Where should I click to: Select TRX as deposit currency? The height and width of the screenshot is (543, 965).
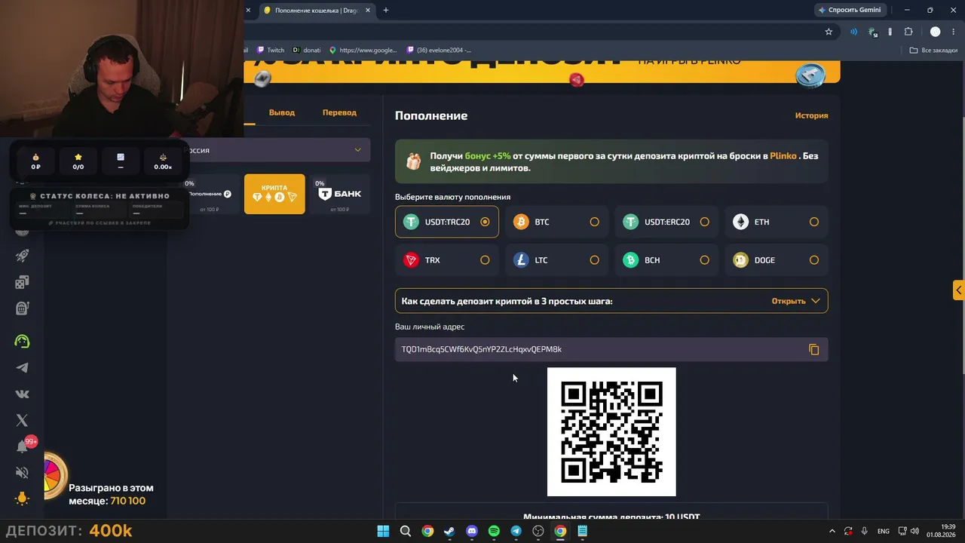coord(447,260)
